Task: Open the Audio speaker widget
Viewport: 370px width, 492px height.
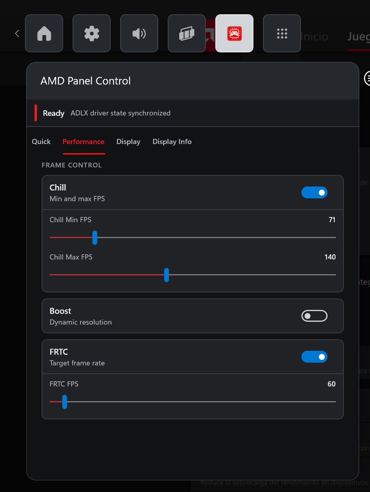Action: click(x=139, y=33)
